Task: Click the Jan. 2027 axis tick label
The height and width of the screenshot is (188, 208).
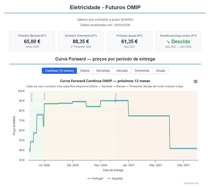Action: pos(128,165)
